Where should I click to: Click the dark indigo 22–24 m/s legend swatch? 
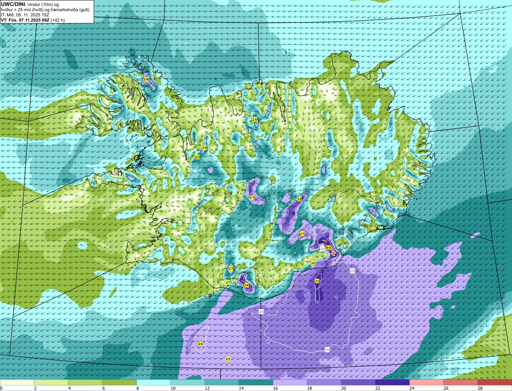(392, 383)
